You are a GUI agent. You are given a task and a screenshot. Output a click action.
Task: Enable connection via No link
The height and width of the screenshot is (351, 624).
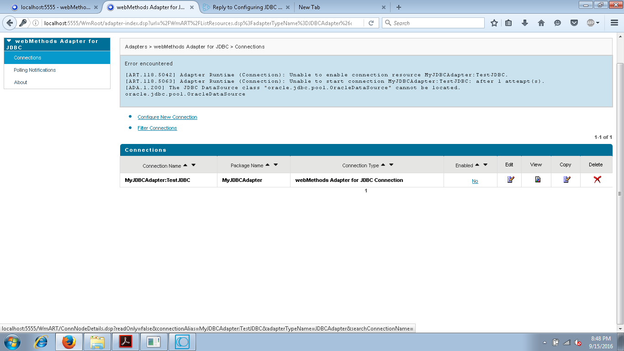[x=475, y=181]
